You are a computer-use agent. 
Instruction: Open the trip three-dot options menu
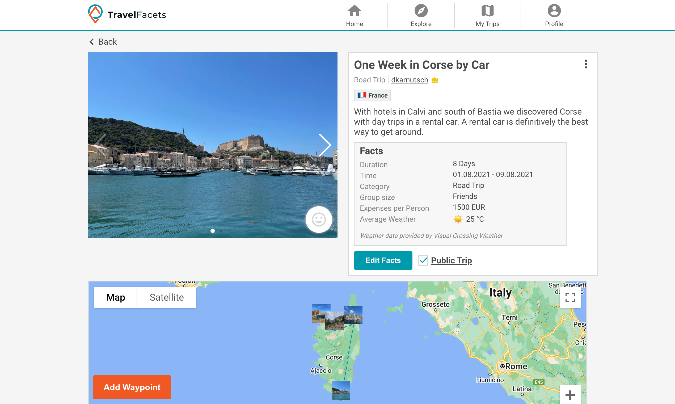click(x=586, y=64)
